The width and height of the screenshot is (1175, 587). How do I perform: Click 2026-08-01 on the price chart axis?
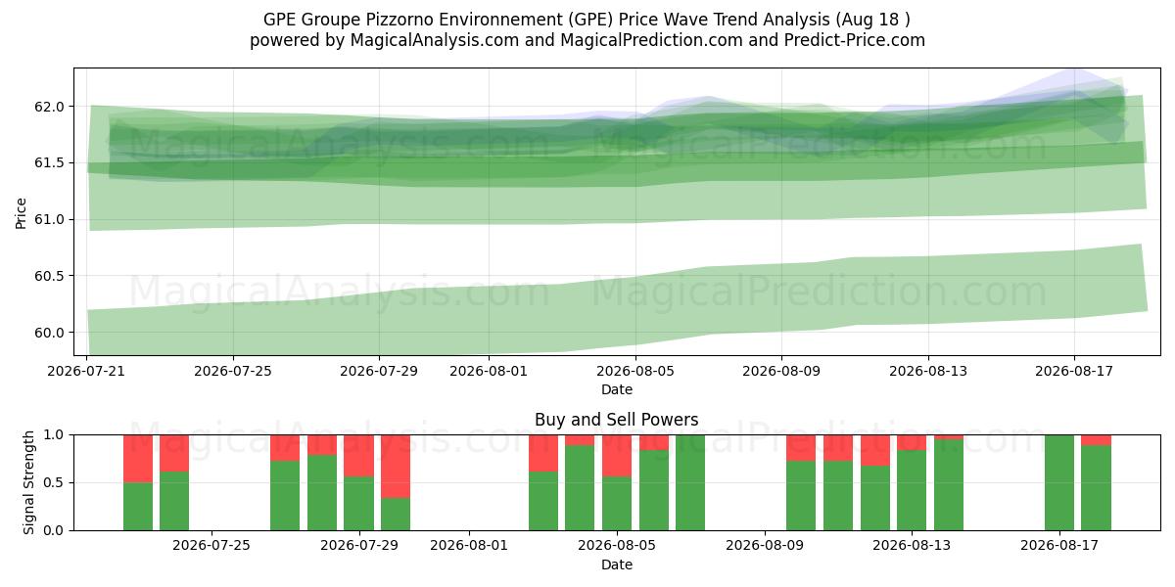click(489, 371)
